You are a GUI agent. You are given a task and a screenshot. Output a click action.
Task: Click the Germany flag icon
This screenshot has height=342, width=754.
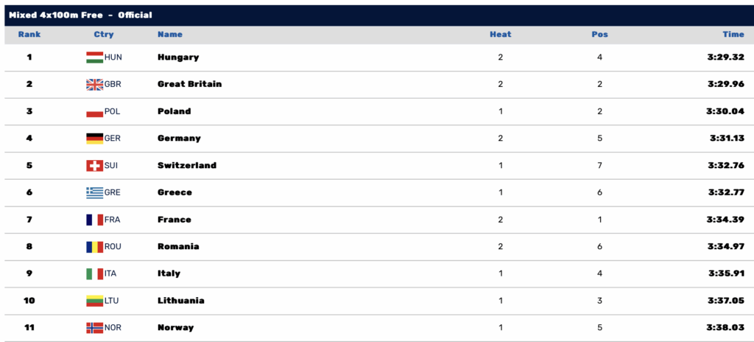(x=94, y=139)
